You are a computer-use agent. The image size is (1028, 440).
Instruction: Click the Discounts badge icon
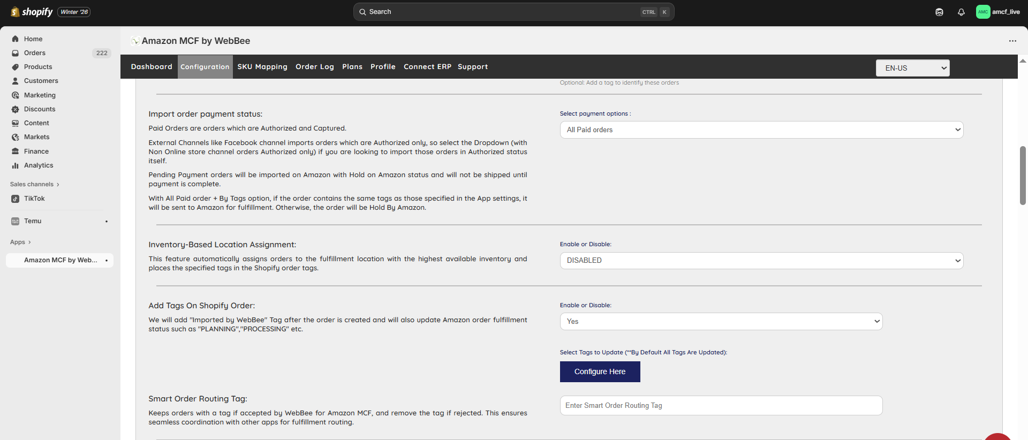[x=16, y=109]
